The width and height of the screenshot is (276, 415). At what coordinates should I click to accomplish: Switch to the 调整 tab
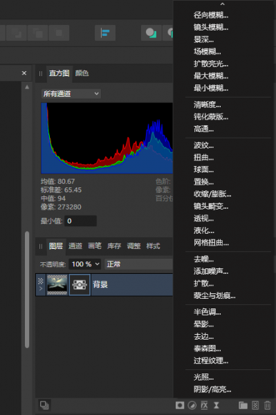pyautogui.click(x=134, y=246)
